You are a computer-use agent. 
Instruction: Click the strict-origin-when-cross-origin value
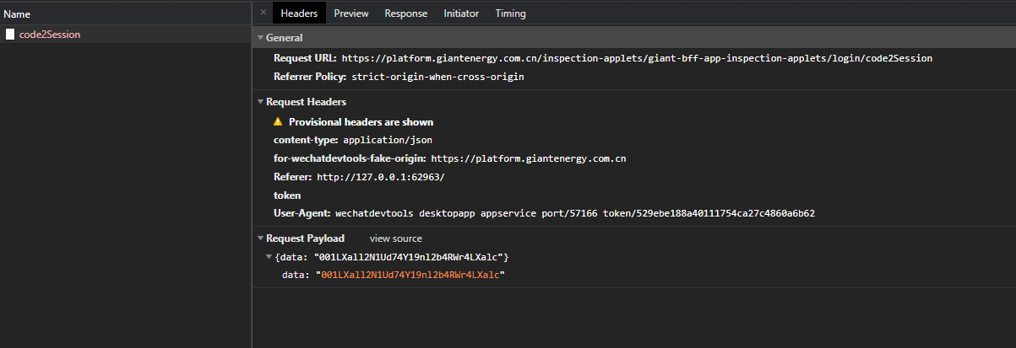coord(437,77)
